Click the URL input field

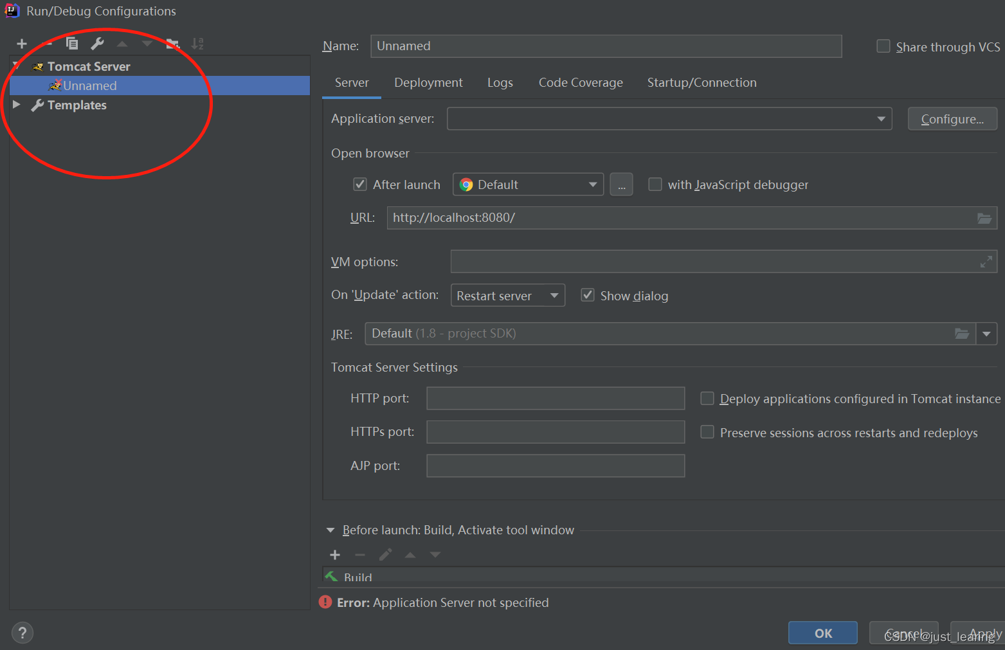point(692,218)
